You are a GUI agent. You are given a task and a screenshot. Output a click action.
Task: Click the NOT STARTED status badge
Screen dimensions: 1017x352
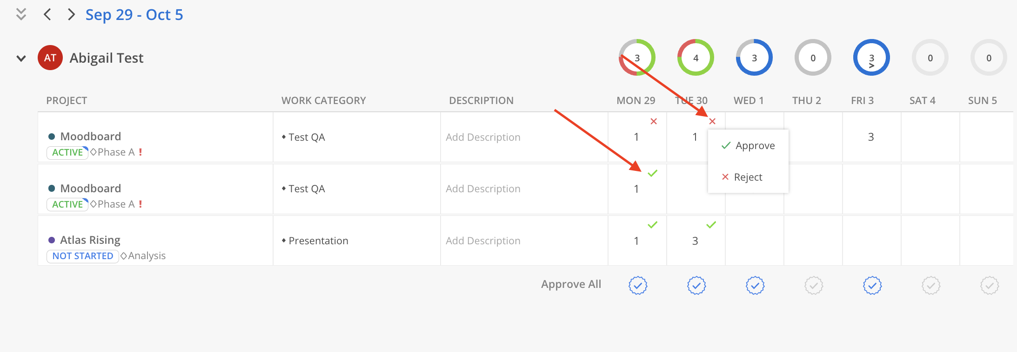(83, 256)
